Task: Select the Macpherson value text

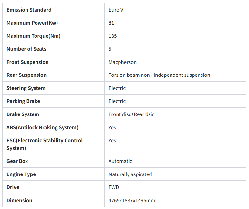Action: pyautogui.click(x=123, y=62)
